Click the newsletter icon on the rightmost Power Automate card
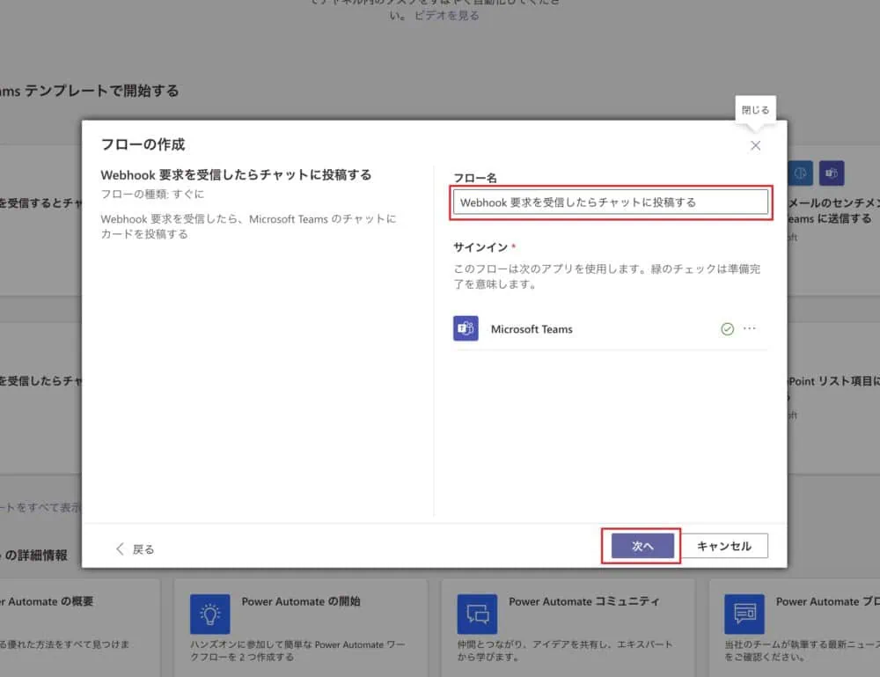Image resolution: width=880 pixels, height=677 pixels. (744, 612)
